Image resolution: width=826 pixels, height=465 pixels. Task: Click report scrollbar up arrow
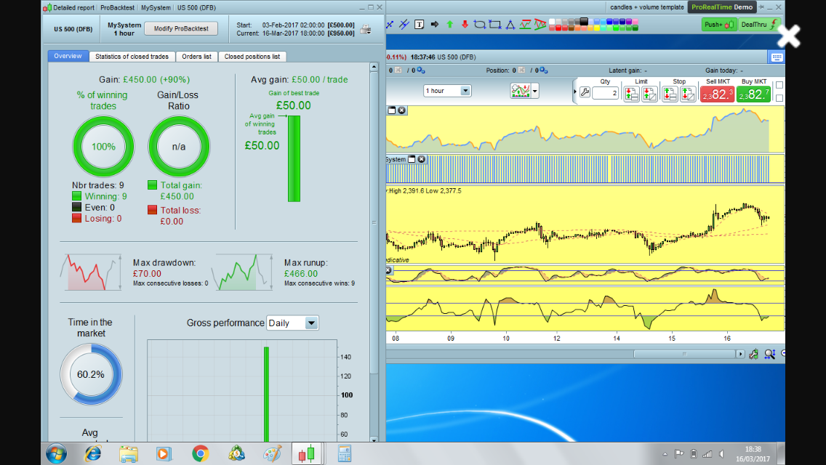pyautogui.click(x=374, y=67)
